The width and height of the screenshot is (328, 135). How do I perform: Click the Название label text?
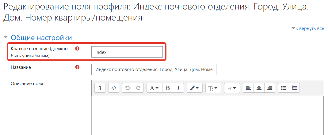(x=21, y=67)
